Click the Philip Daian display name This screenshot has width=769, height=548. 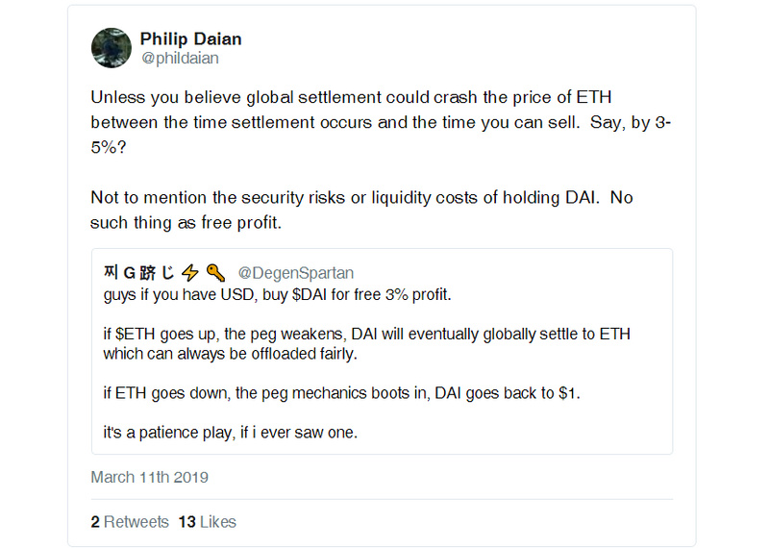click(190, 38)
